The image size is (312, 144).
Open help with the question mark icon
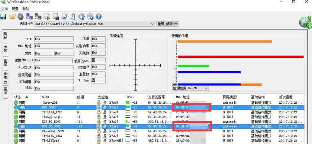(x=99, y=16)
